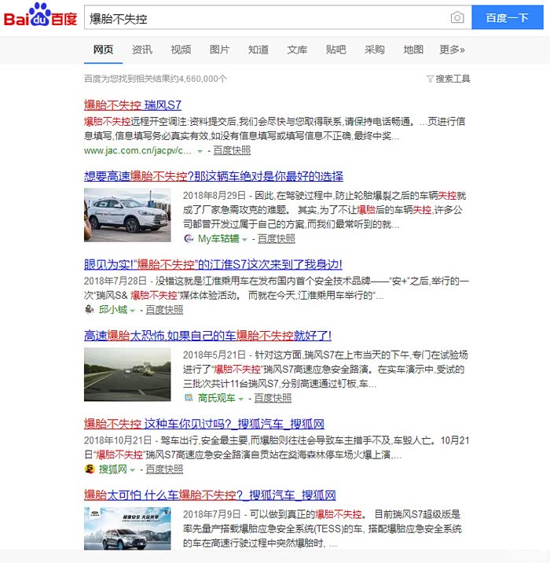Click the 邱小城 author avatar icon
550x563 pixels.
[90, 310]
